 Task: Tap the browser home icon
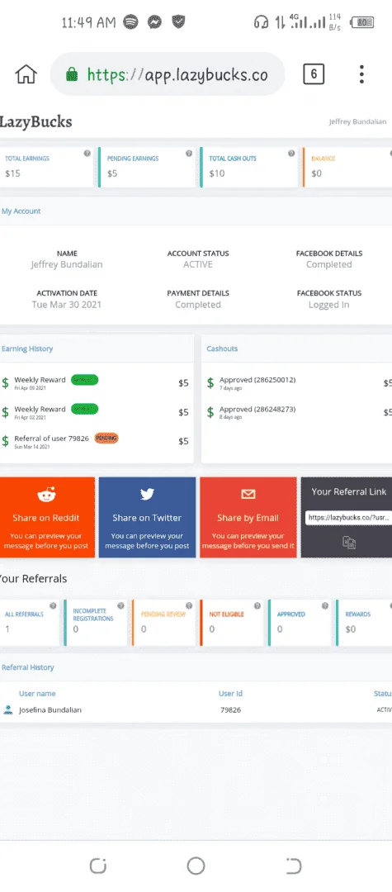[x=26, y=74]
